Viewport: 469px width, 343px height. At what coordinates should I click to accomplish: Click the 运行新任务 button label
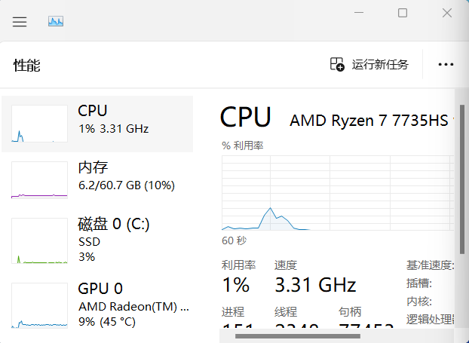coord(380,65)
